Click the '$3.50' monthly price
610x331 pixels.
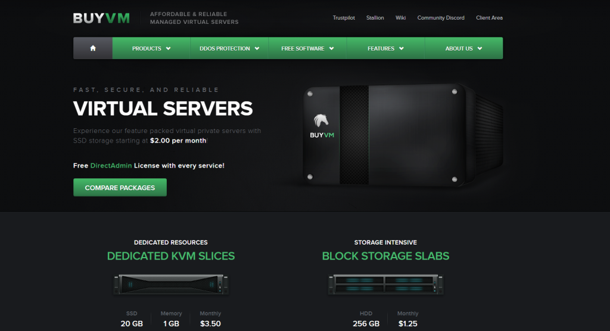pos(210,324)
